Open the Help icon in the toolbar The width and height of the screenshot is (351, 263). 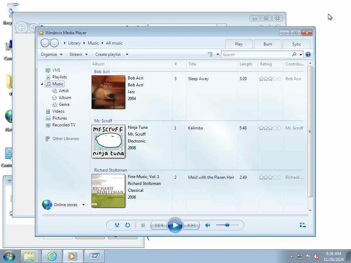(308, 54)
